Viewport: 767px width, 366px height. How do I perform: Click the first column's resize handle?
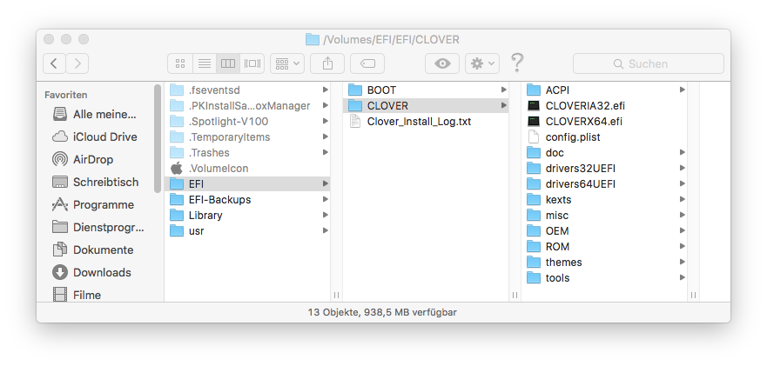coord(337,295)
